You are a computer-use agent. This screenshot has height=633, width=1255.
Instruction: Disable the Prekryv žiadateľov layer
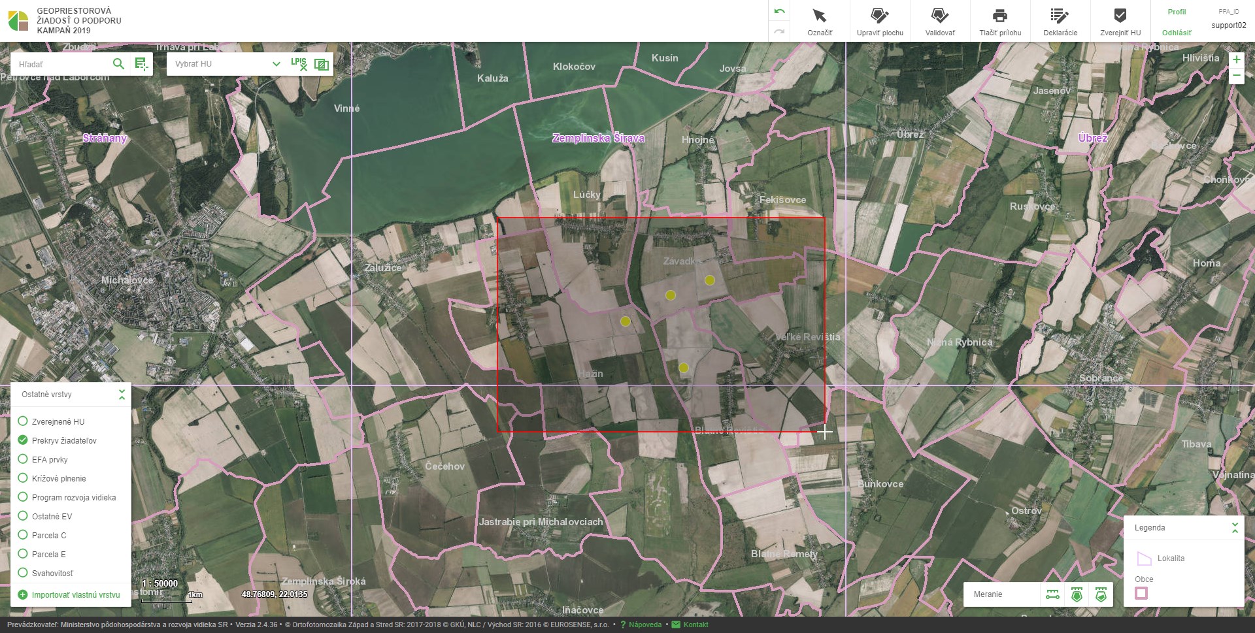[x=23, y=440]
